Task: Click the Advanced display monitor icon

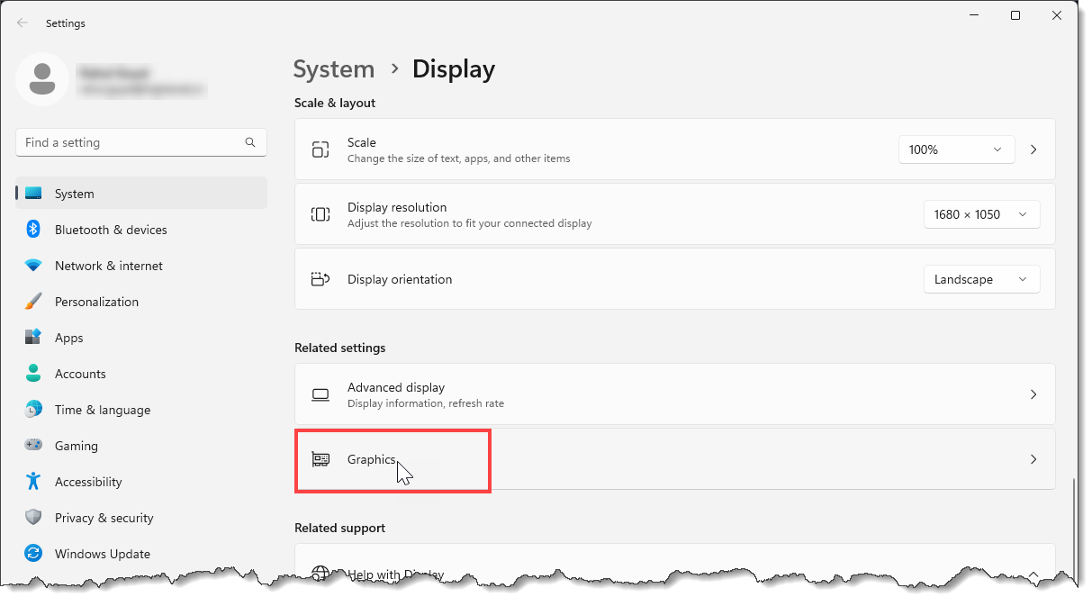Action: point(320,394)
